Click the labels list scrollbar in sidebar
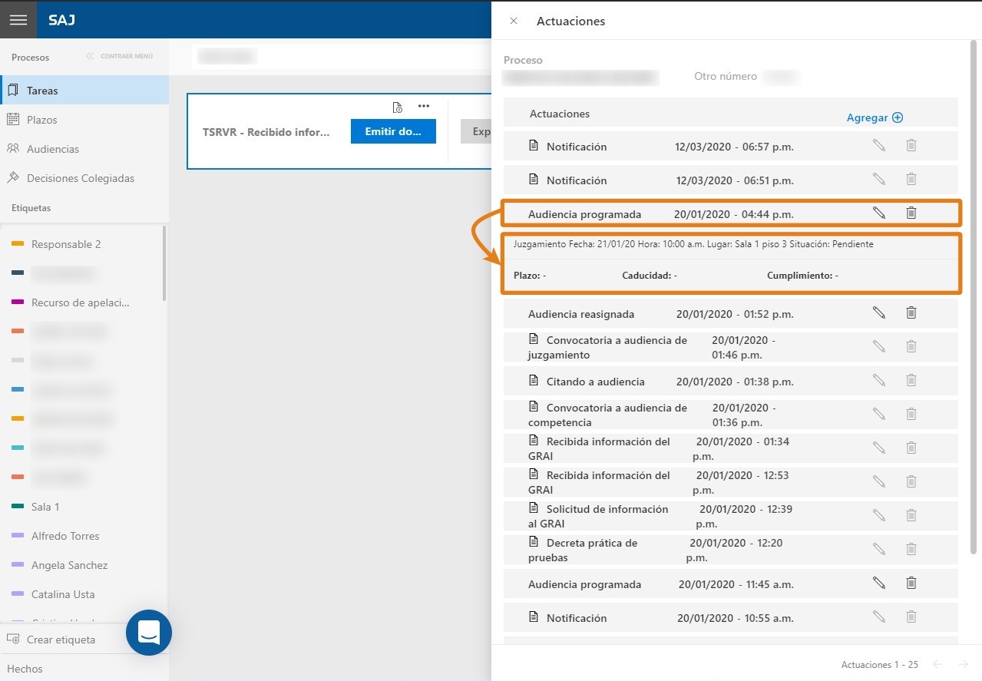 (164, 263)
